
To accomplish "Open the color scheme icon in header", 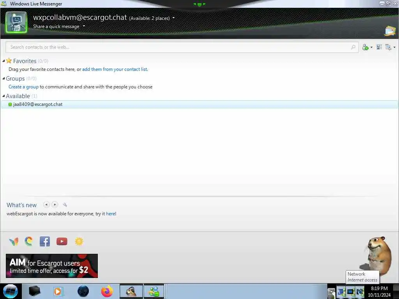I will (x=390, y=31).
